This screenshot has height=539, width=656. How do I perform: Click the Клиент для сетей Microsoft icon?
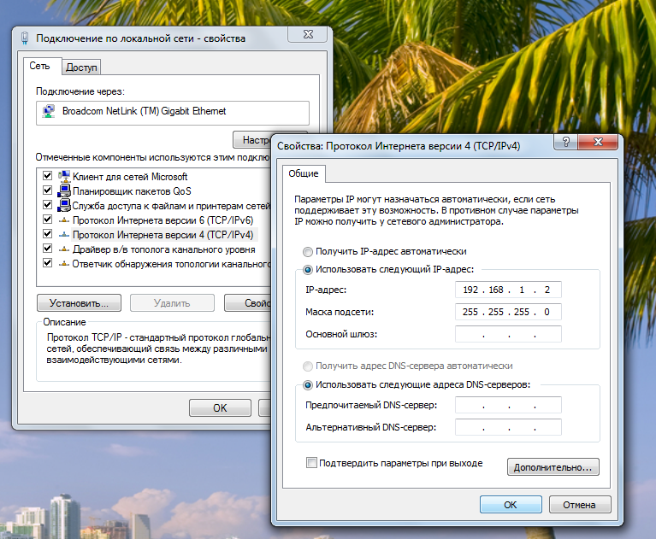click(64, 176)
